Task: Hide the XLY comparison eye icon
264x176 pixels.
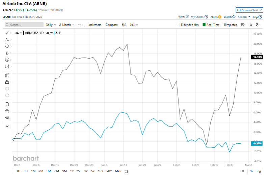Action: click(48, 33)
